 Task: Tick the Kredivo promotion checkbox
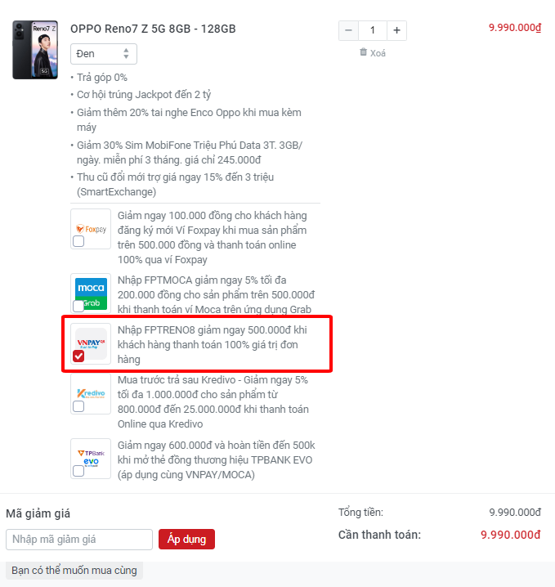[78, 406]
